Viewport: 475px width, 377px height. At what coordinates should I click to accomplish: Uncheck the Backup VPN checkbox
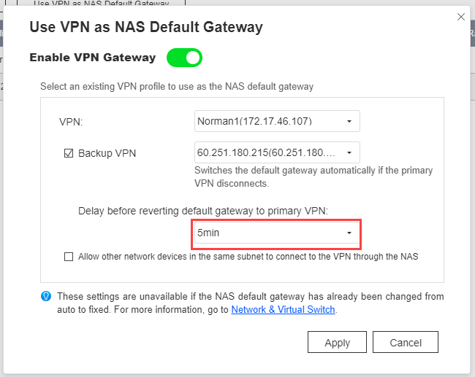coord(69,153)
